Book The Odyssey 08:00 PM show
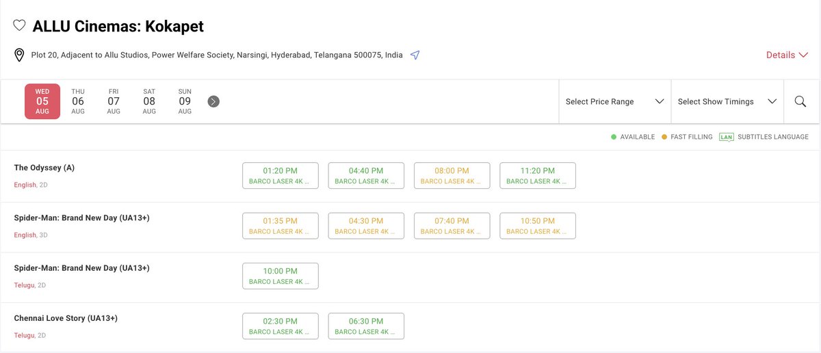The image size is (821, 353). 452,175
